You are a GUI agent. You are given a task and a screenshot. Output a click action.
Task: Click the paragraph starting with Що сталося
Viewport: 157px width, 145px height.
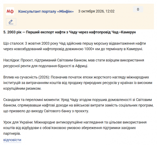coord(75,46)
